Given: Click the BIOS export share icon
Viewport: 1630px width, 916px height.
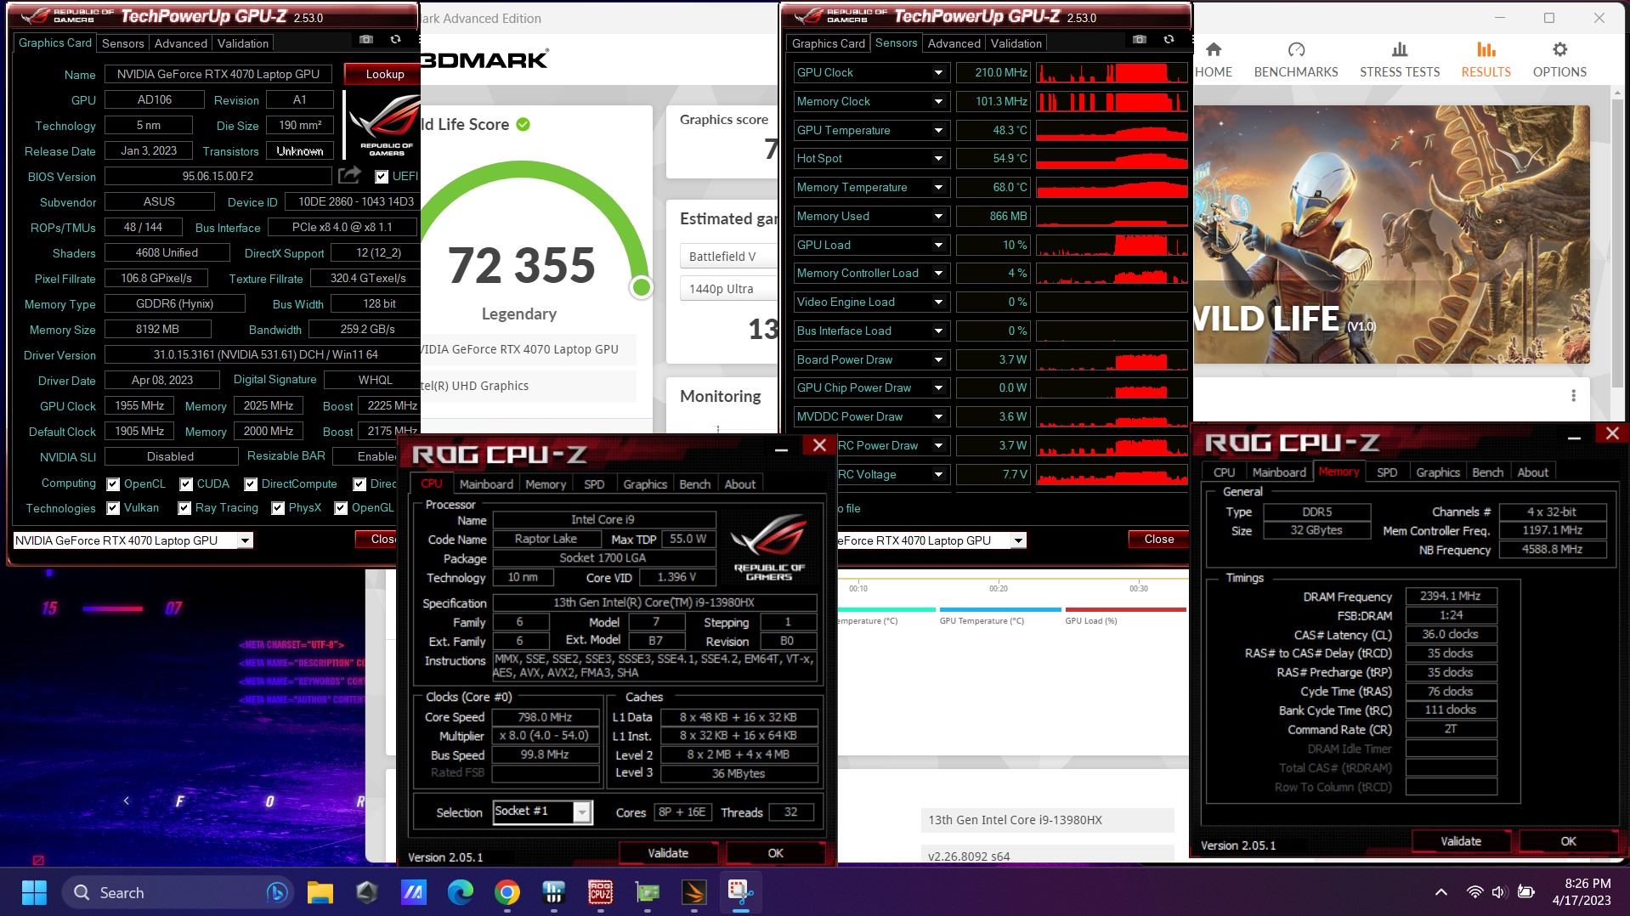Looking at the screenshot, I should pyautogui.click(x=349, y=176).
